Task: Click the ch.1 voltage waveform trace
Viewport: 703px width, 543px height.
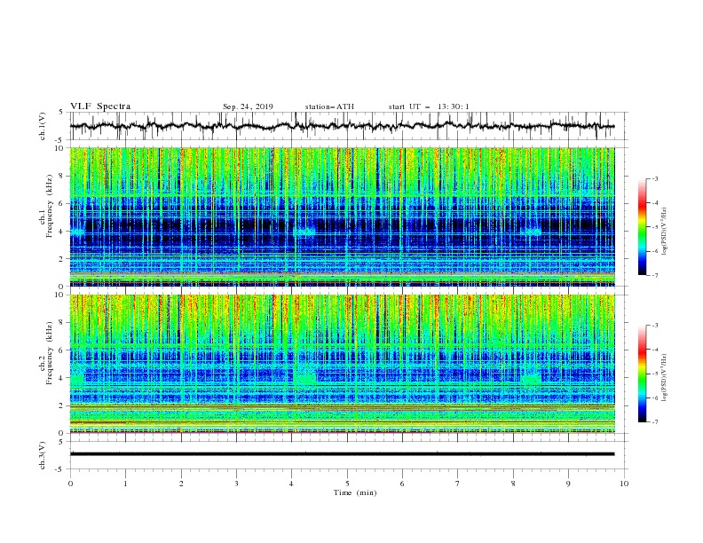Action: (342, 126)
